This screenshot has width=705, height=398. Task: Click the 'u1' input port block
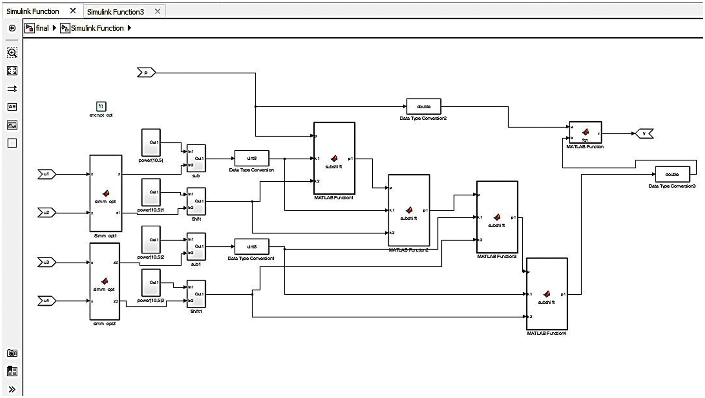(46, 174)
